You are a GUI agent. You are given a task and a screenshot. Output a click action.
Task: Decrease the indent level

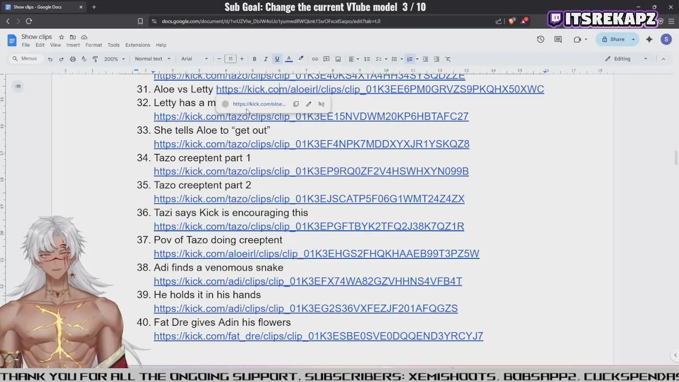425,59
